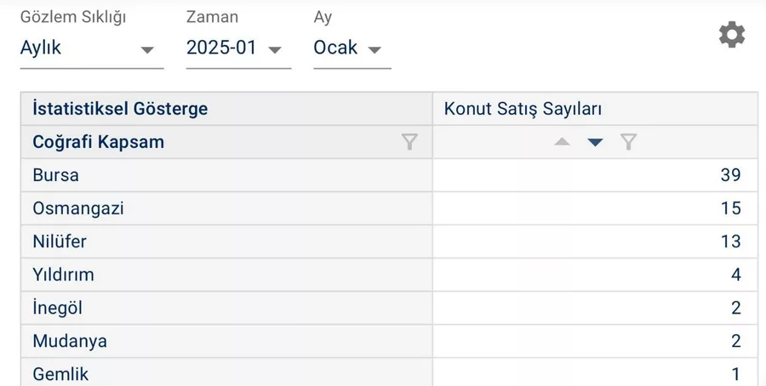
Task: Click Osmangazi's sales value 15
Action: click(730, 208)
